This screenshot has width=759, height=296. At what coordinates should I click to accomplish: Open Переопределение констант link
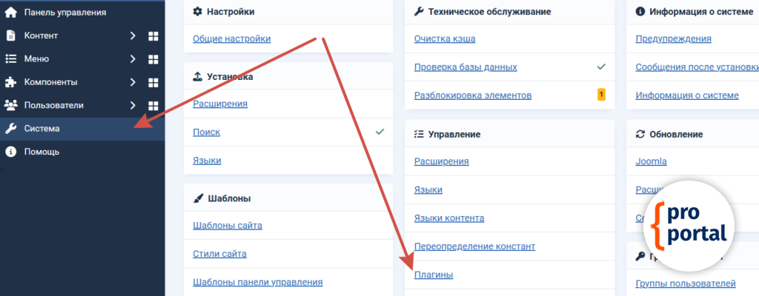click(474, 246)
